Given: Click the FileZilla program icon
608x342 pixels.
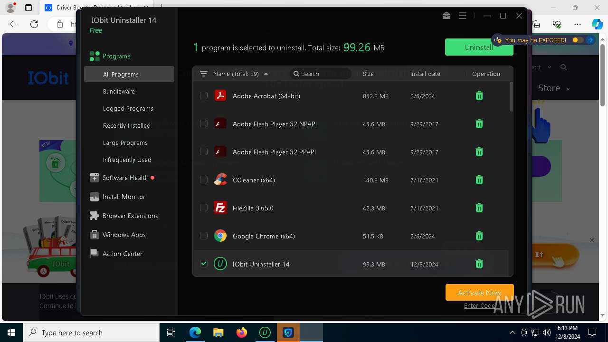Looking at the screenshot, I should (220, 208).
